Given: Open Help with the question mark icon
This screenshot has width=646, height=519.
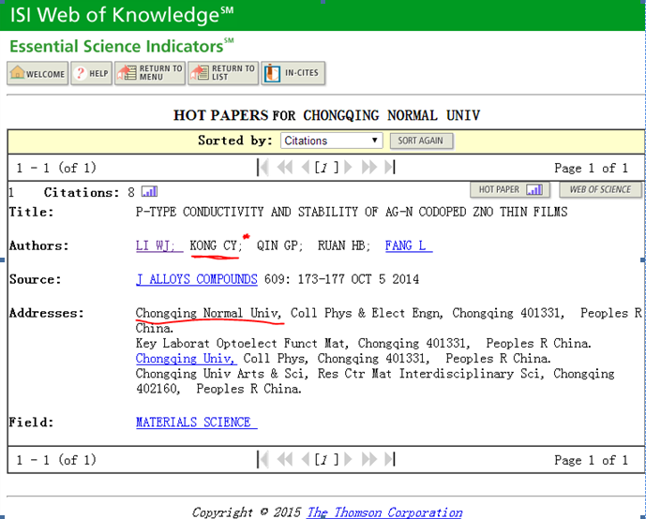Looking at the screenshot, I should tap(91, 74).
